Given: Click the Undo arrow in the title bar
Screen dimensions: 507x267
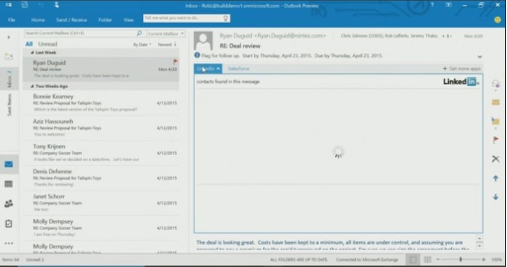Looking at the screenshot, I should point(41,5).
